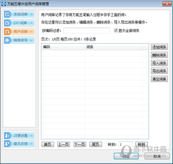Expand the 系统词库 chevron arrow
This screenshot has height=164, width=173.
(31, 14)
